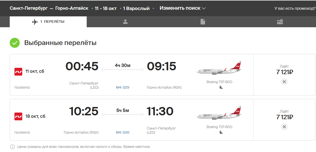Click the У вас есть промокод link
Screen dimensions: 316x152
[x=295, y=8]
